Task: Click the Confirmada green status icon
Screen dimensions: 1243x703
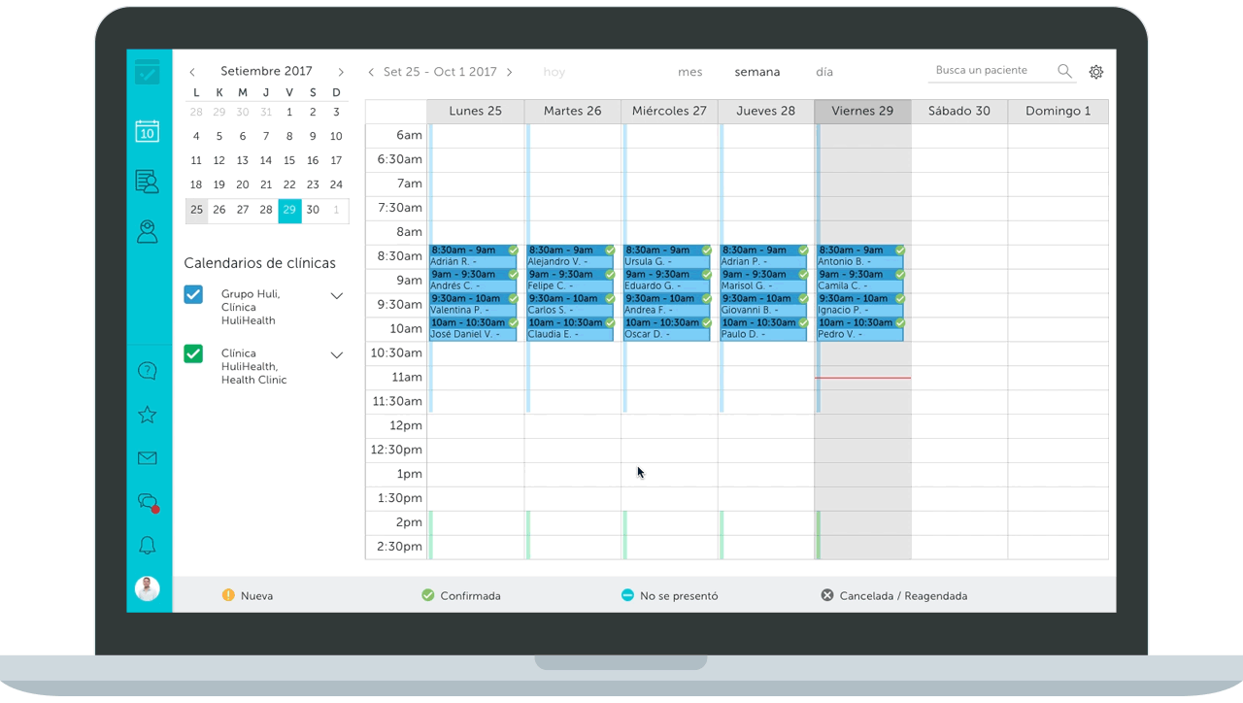Action: click(427, 595)
